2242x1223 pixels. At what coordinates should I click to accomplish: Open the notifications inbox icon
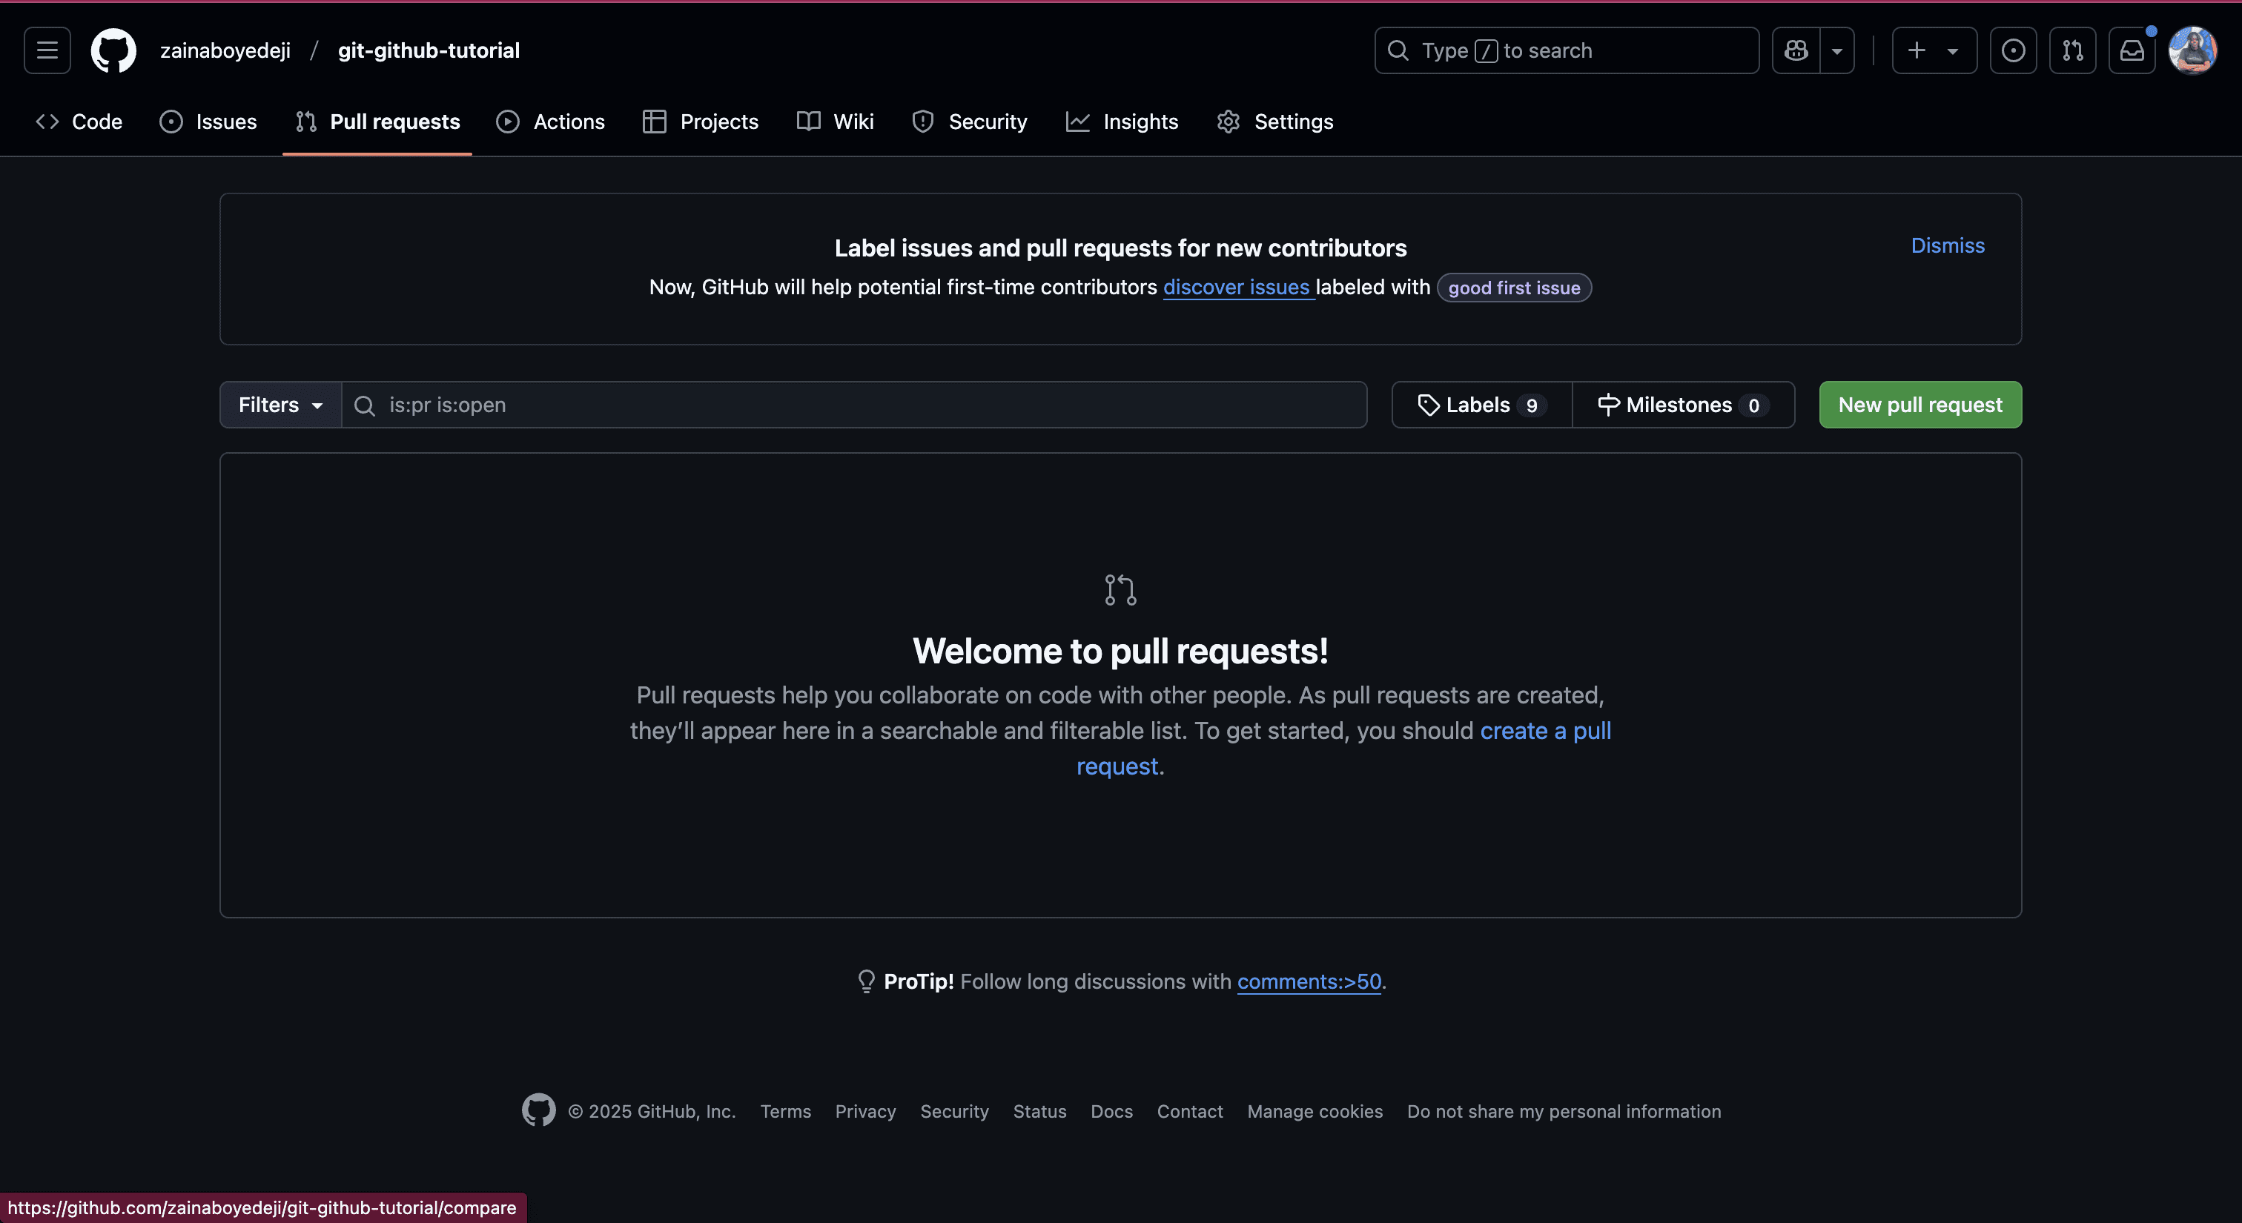coord(2132,50)
